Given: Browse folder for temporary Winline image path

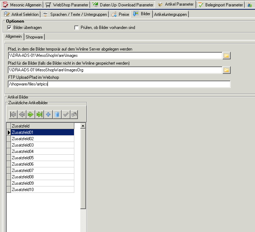Looking at the screenshot, I should pyautogui.click(x=226, y=55).
